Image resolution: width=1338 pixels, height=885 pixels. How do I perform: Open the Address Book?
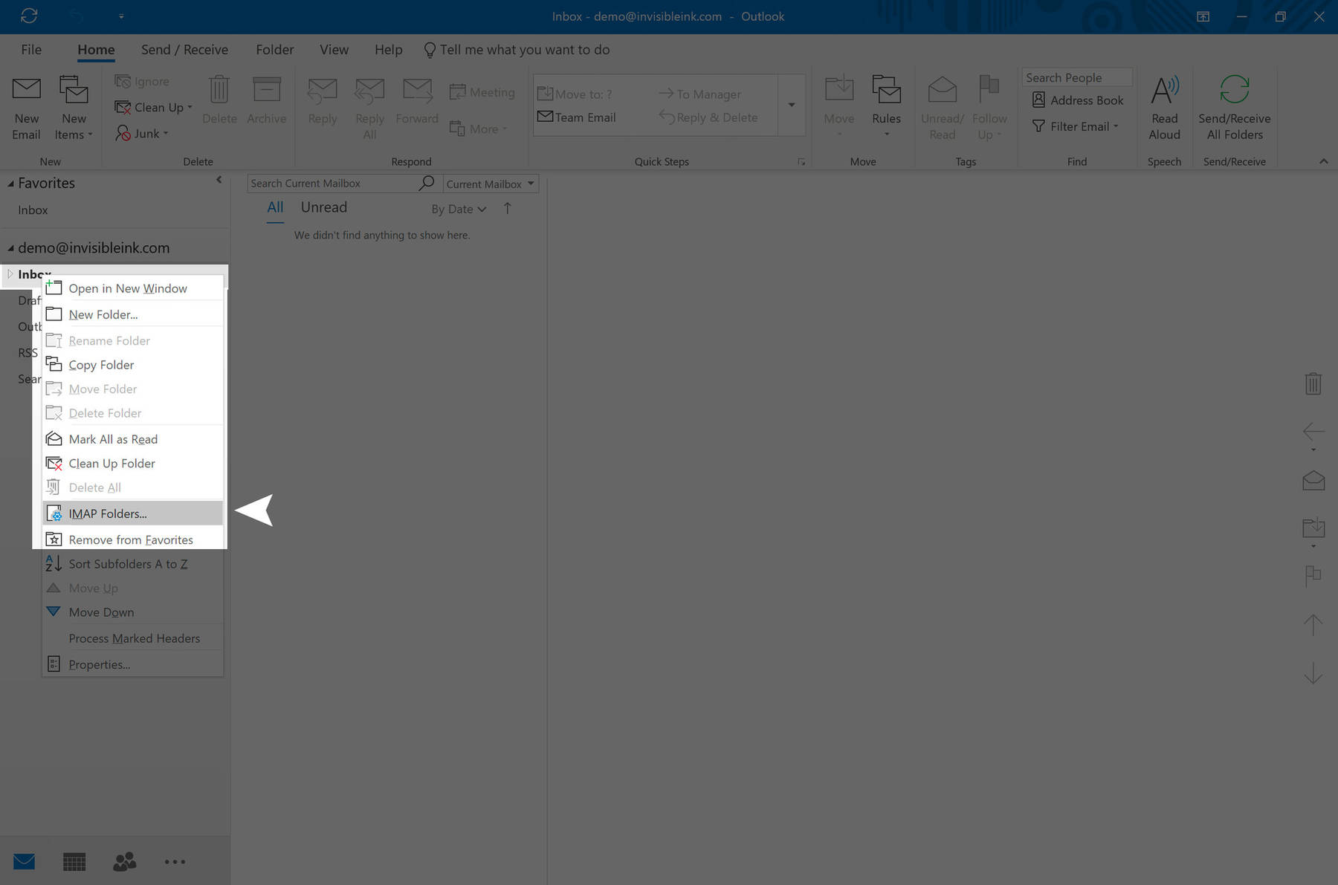[x=1077, y=100]
